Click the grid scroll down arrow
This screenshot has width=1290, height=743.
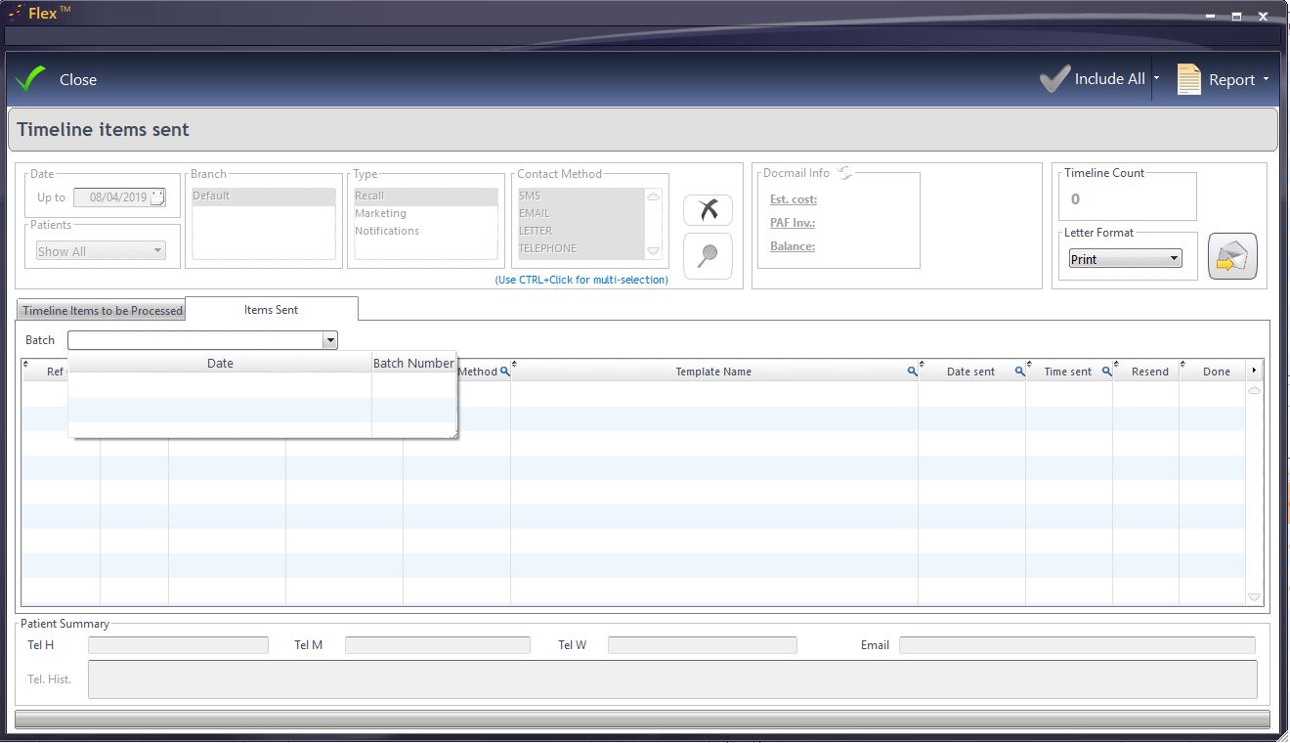[x=1255, y=597]
